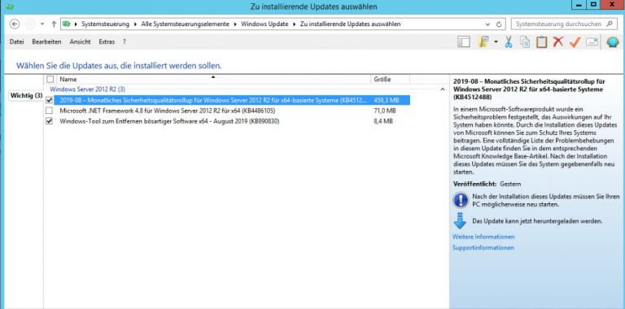Open the view options dropdown arrow
This screenshot has width=625, height=309.
[496, 41]
